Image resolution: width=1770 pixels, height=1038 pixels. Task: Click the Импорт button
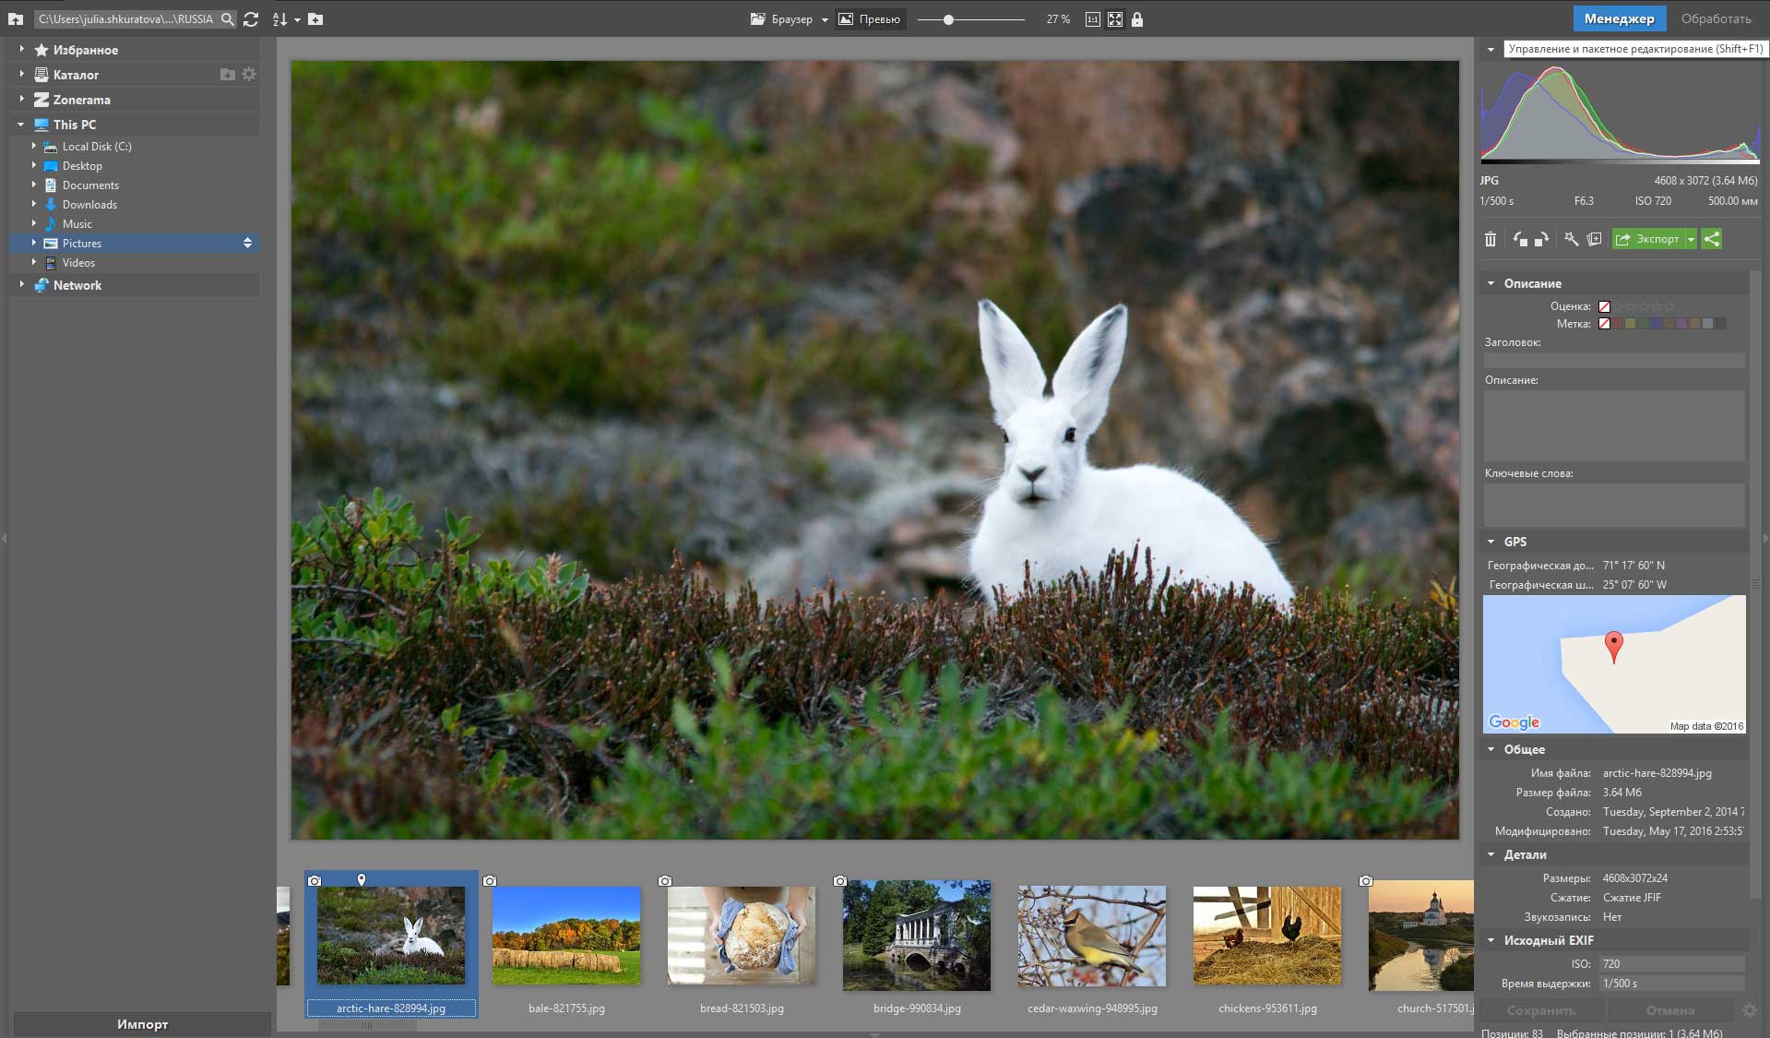click(x=142, y=1024)
